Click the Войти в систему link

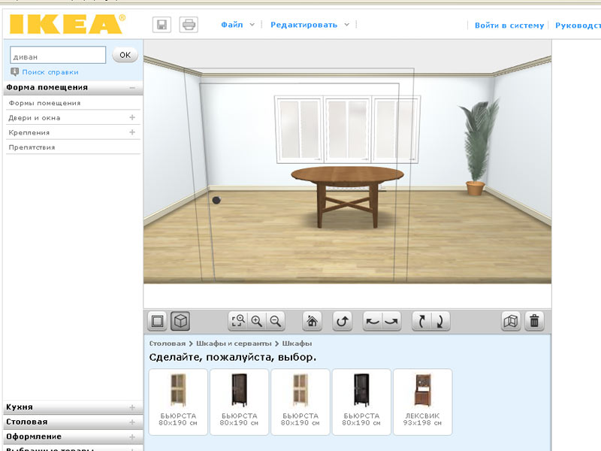point(509,26)
